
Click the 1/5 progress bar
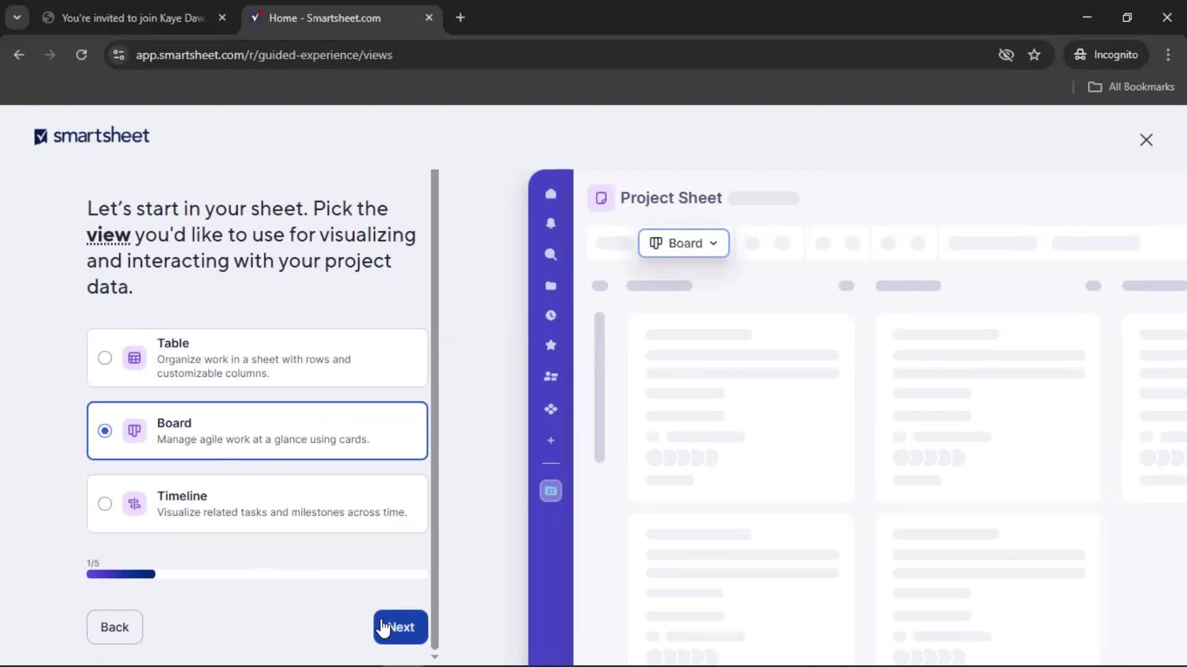pyautogui.click(x=257, y=574)
